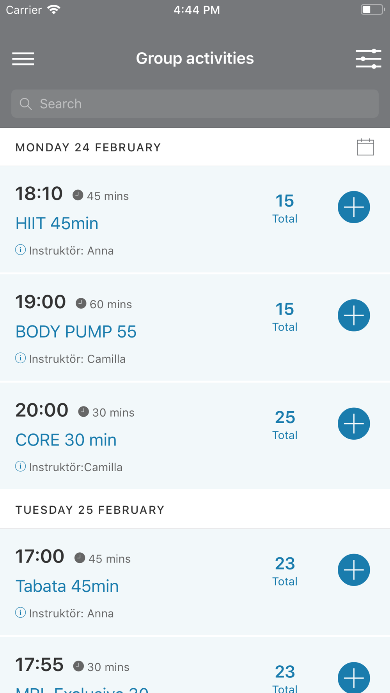The image size is (390, 693).
Task: View info icon on BODY PUMP 55
Action: tap(20, 358)
